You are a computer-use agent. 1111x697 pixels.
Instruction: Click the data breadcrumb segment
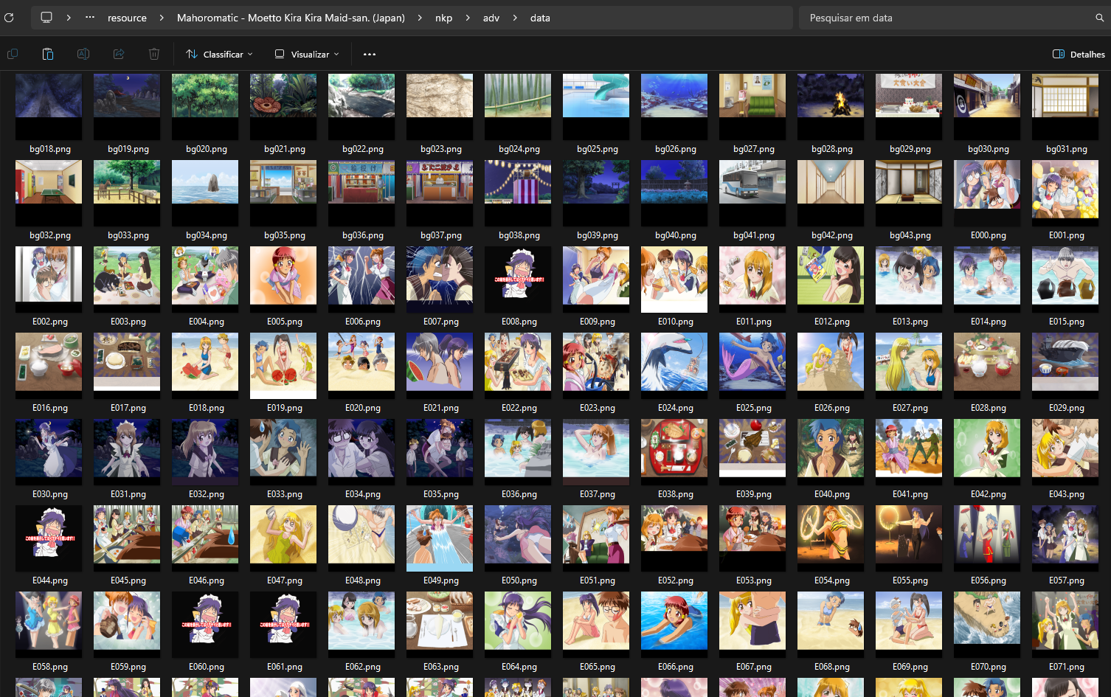click(x=540, y=18)
